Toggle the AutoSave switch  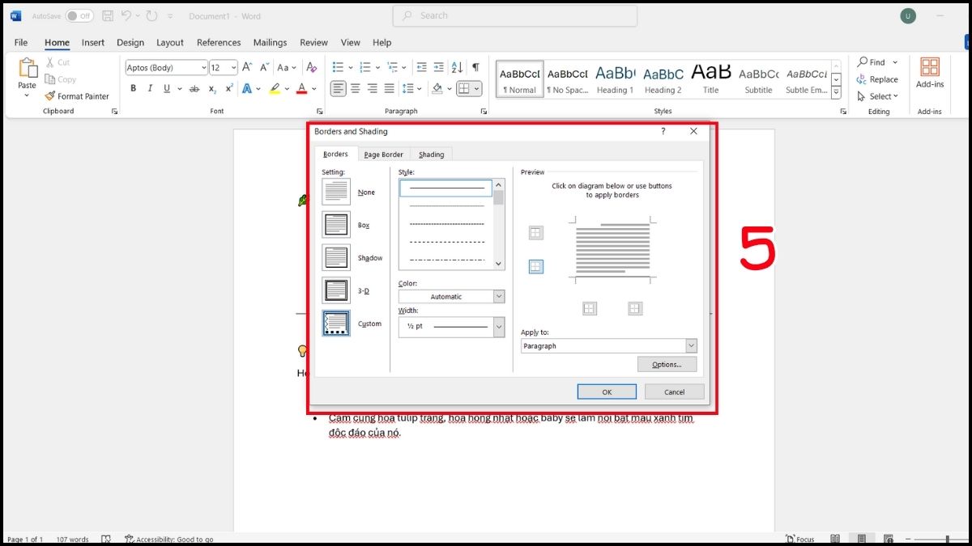point(79,16)
